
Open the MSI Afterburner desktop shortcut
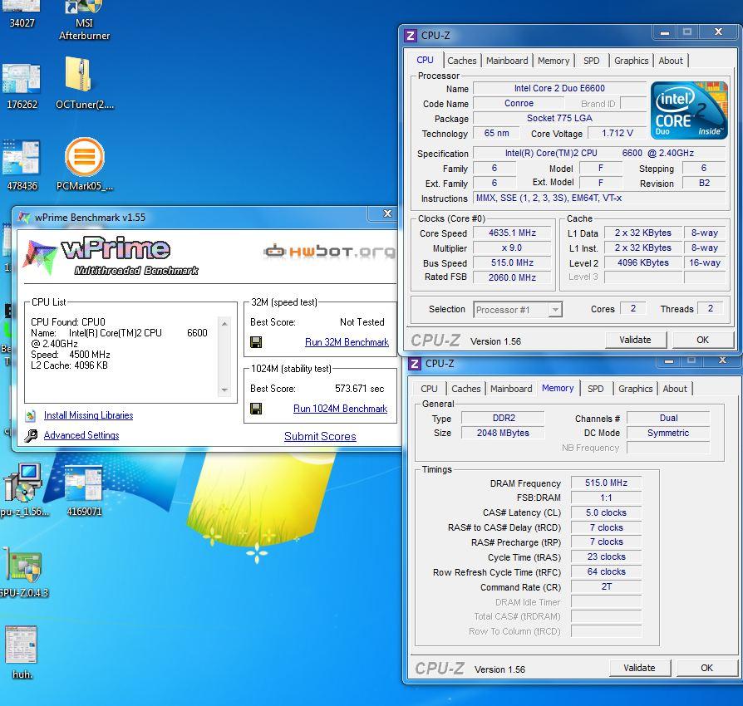click(84, 20)
